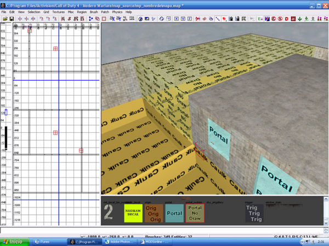329x246 pixels.
Task: Click the blue diagonal line toolbar icon
Action: pos(218,19)
